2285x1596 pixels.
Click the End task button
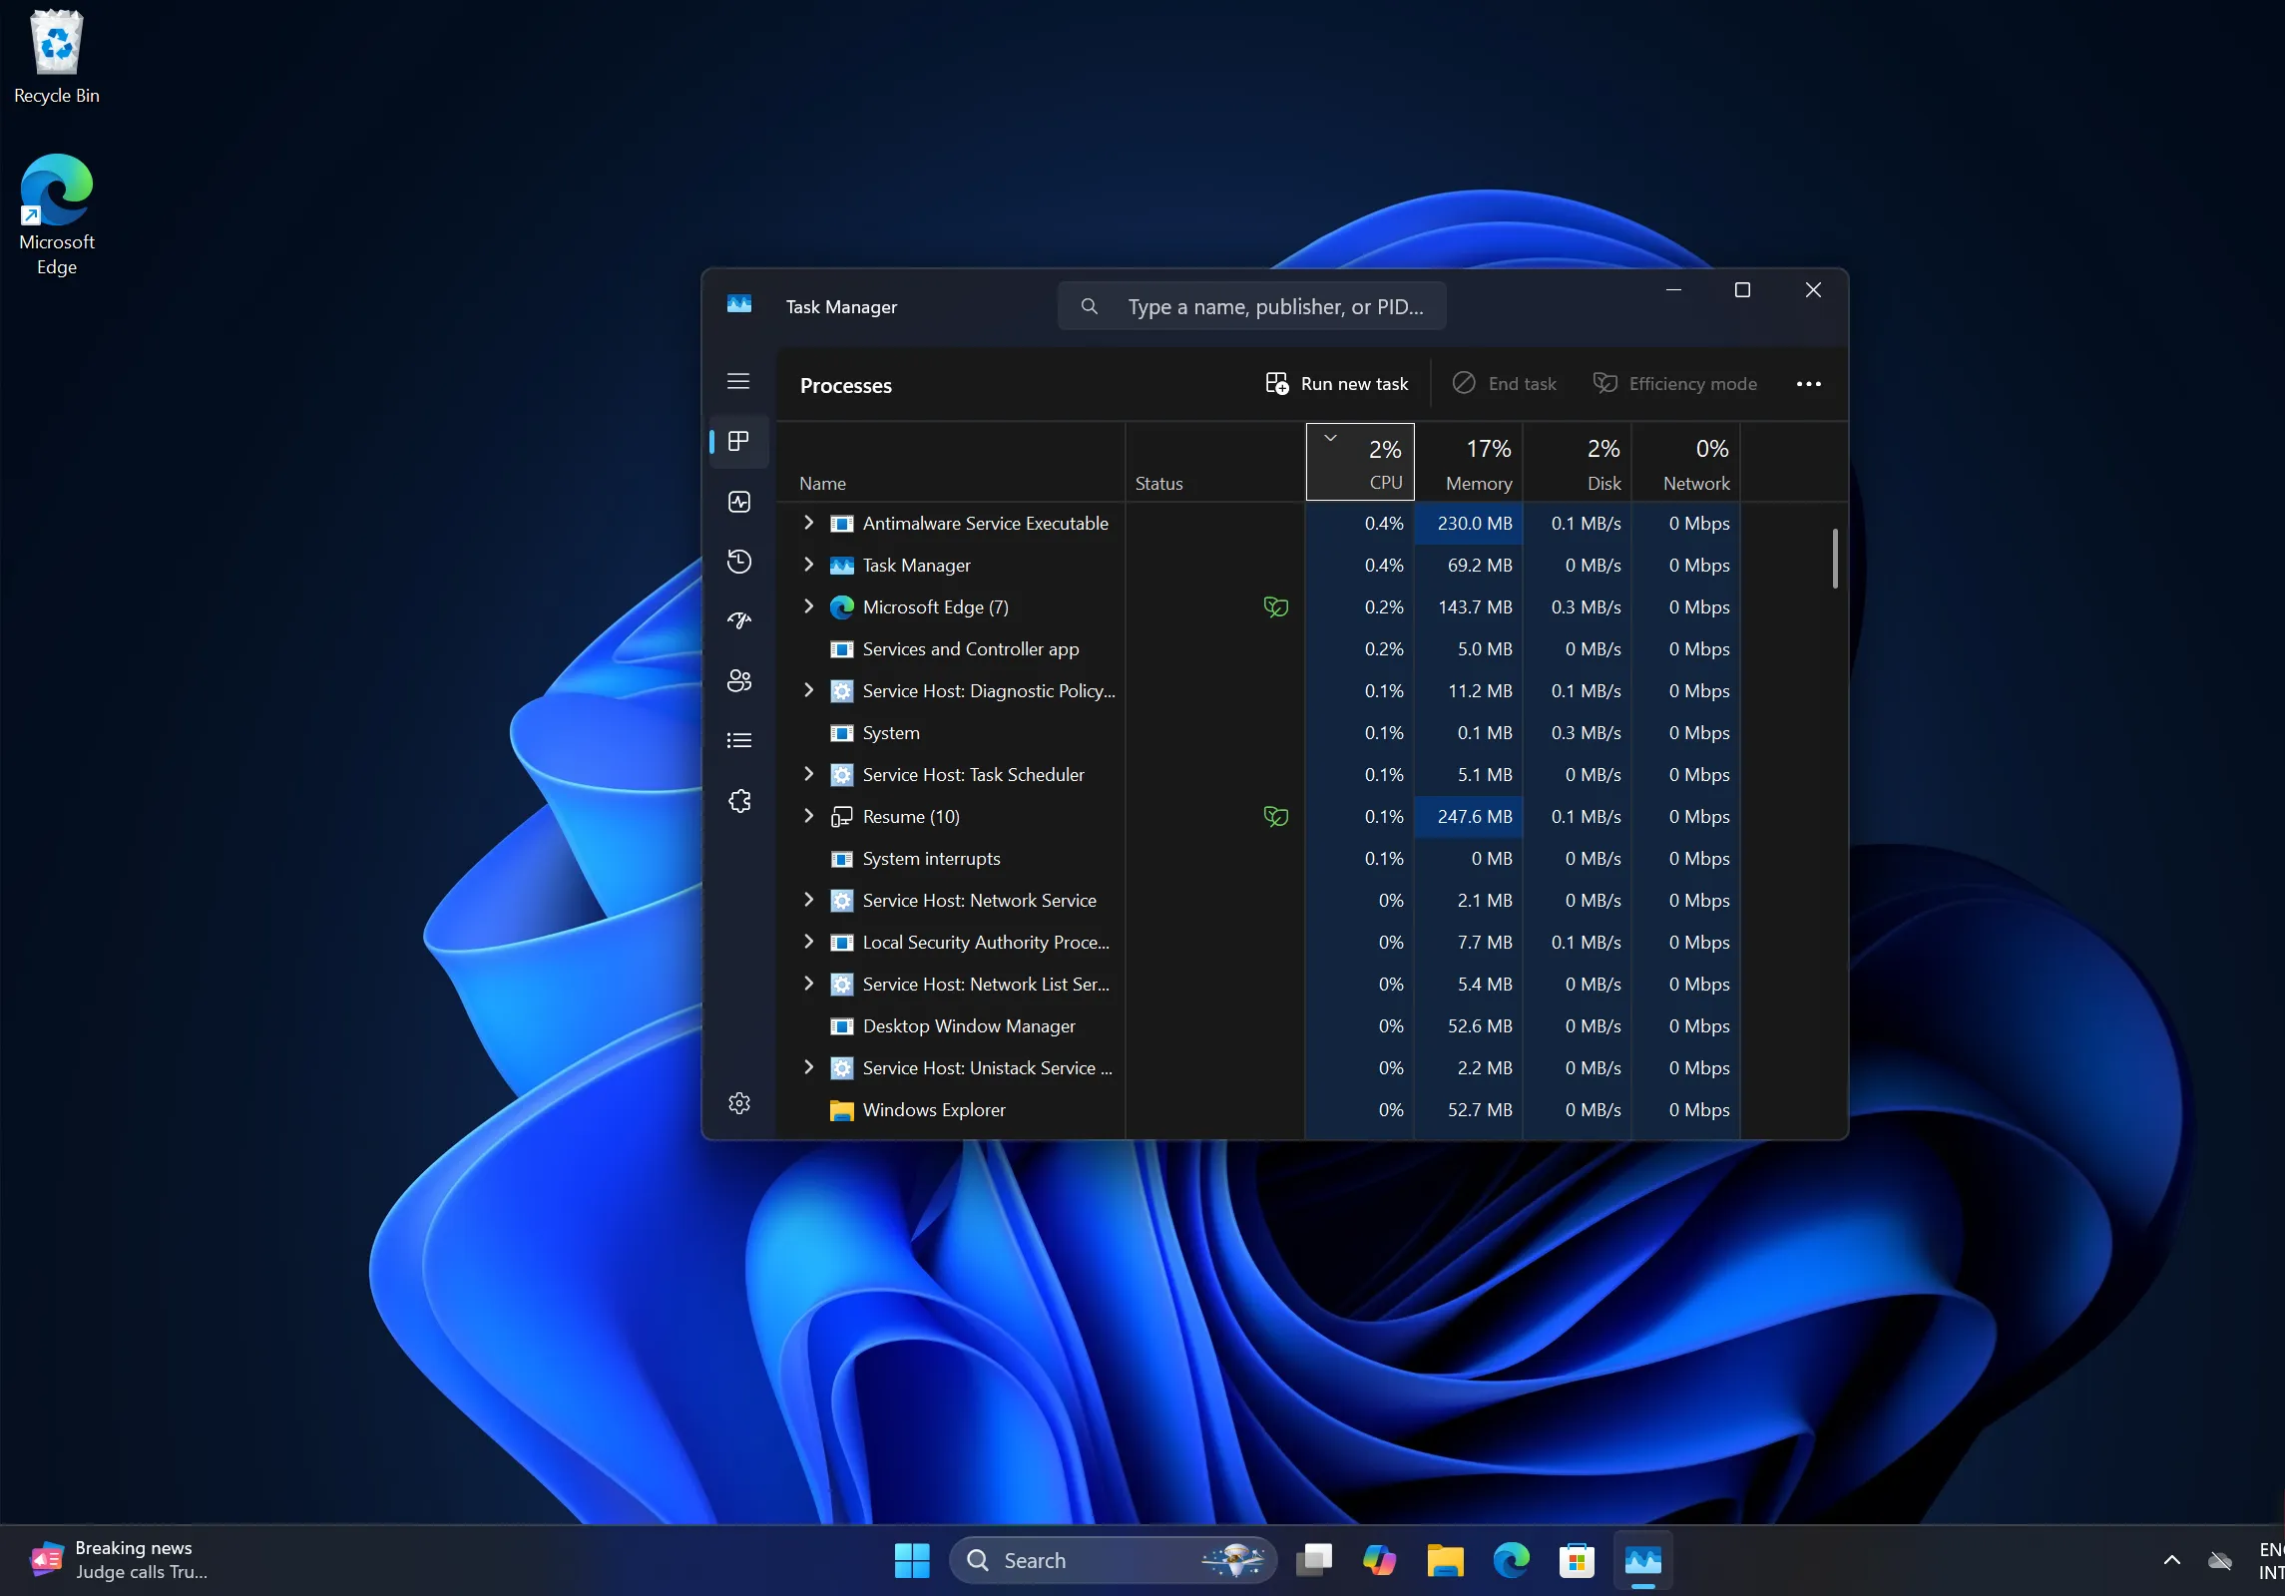[1505, 384]
